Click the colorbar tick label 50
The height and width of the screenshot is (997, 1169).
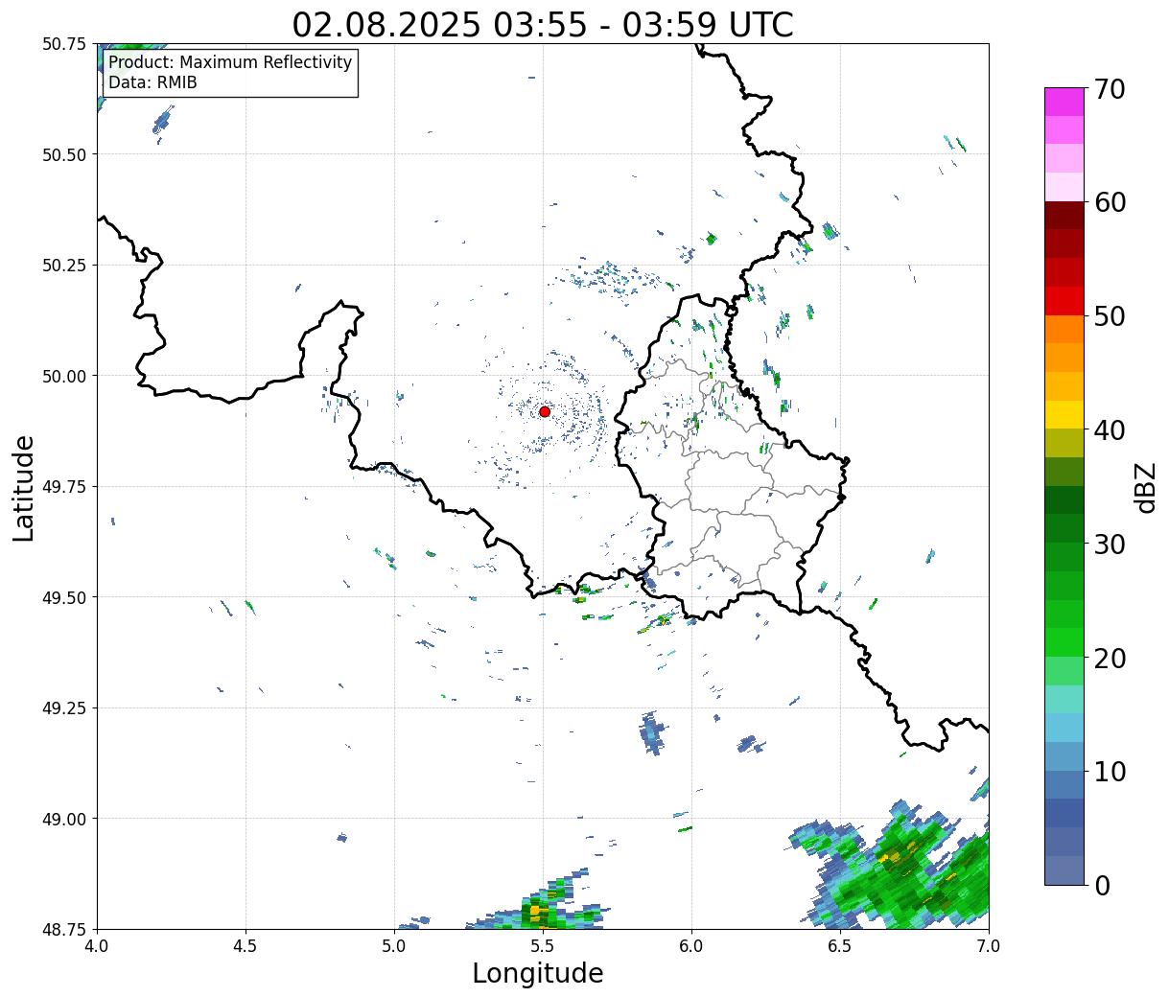[x=1110, y=316]
